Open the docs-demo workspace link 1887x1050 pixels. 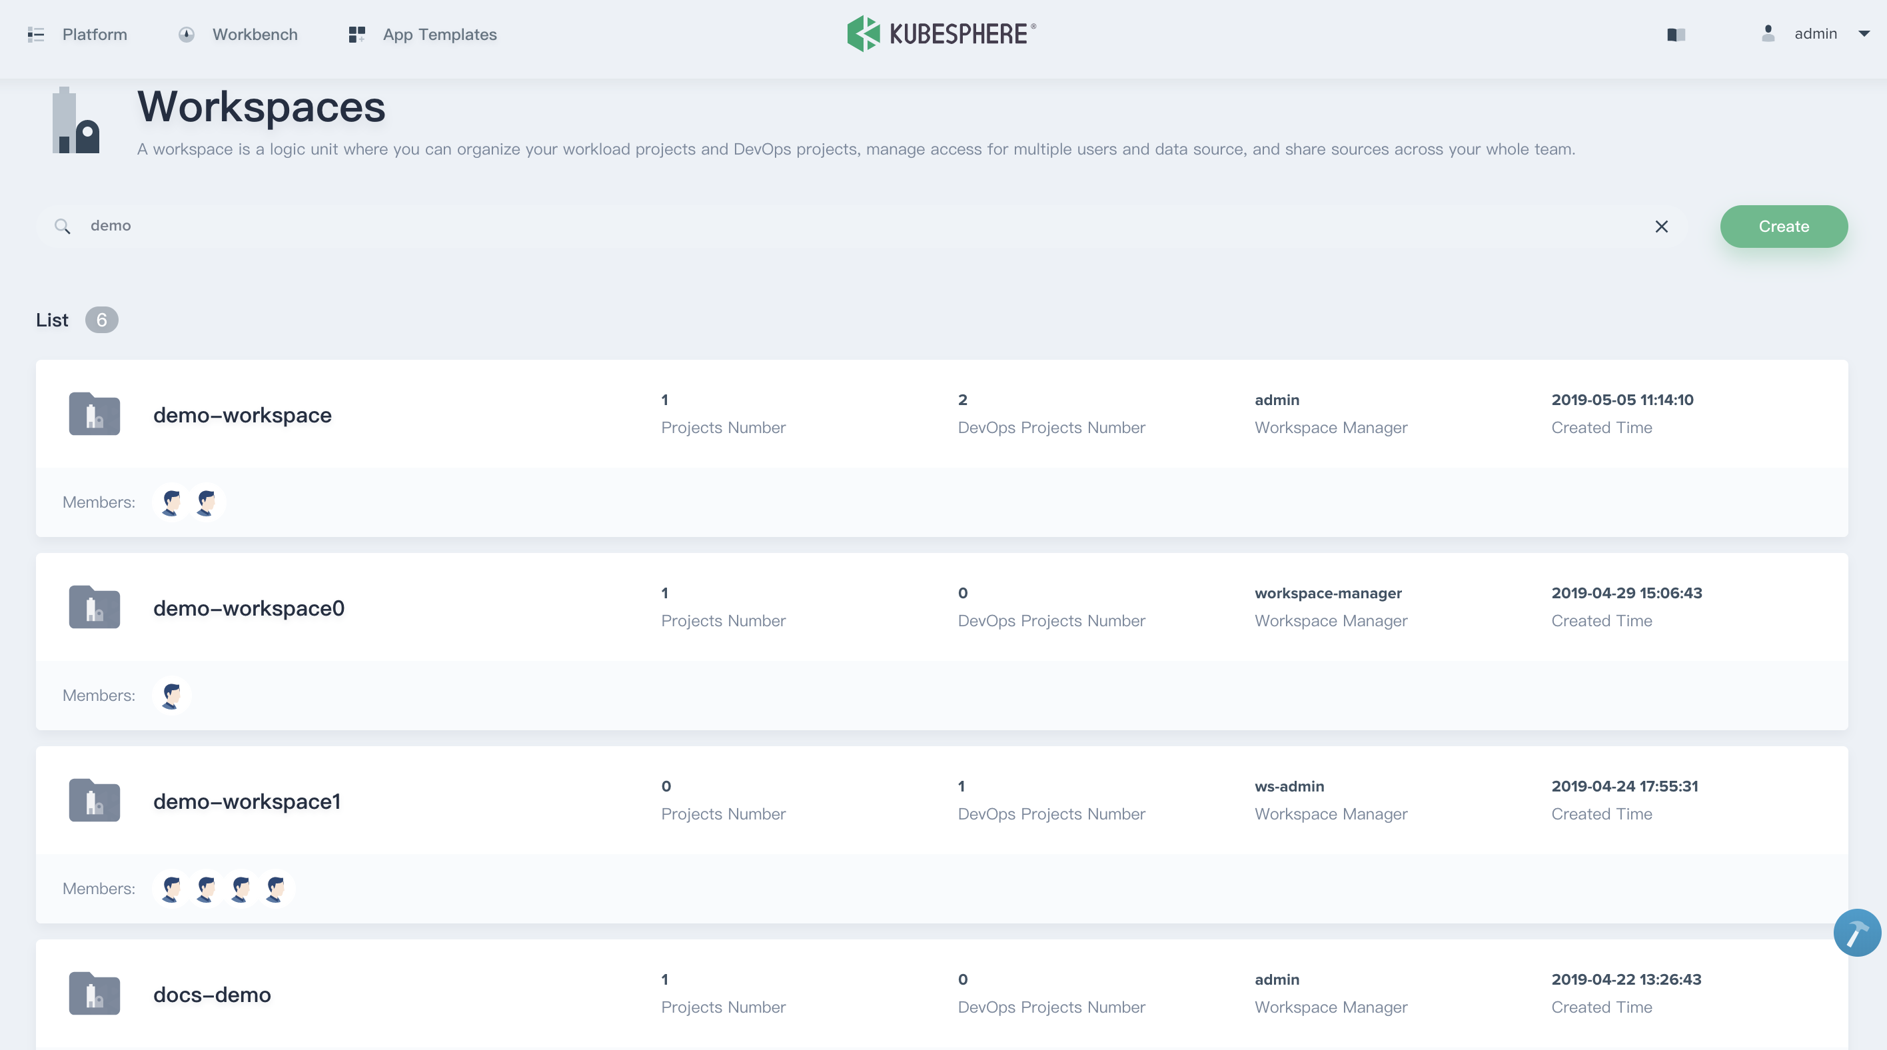tap(212, 994)
